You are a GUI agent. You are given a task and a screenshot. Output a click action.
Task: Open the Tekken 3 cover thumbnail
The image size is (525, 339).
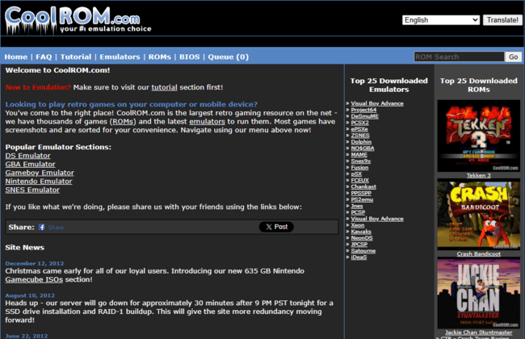click(478, 135)
